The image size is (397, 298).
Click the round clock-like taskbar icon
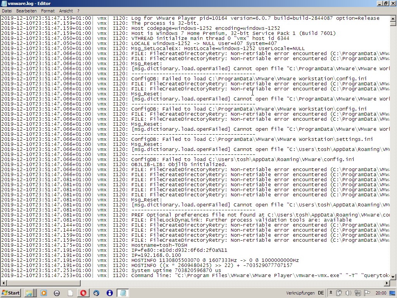point(57,293)
